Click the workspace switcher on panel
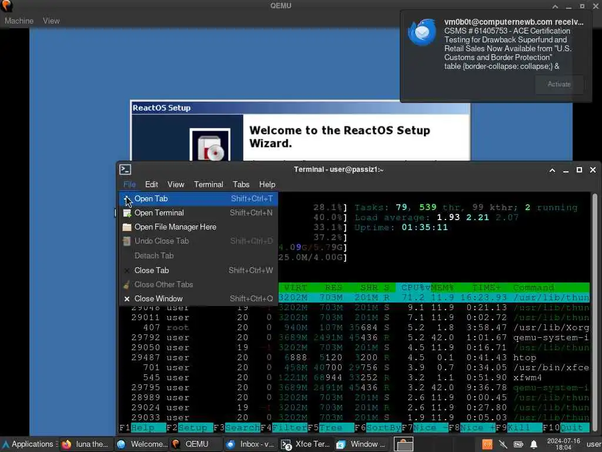The width and height of the screenshot is (602, 452). click(x=403, y=444)
